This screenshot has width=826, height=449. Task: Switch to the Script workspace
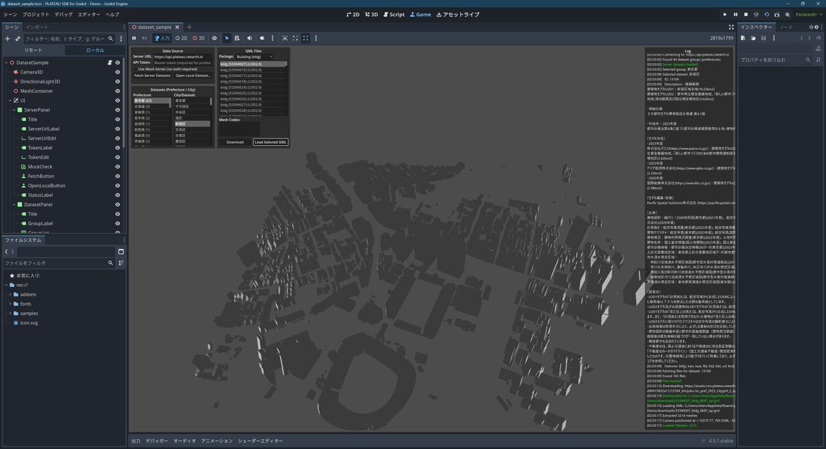394,14
